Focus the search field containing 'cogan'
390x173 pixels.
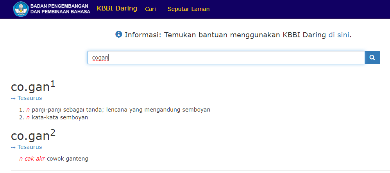tap(226, 58)
